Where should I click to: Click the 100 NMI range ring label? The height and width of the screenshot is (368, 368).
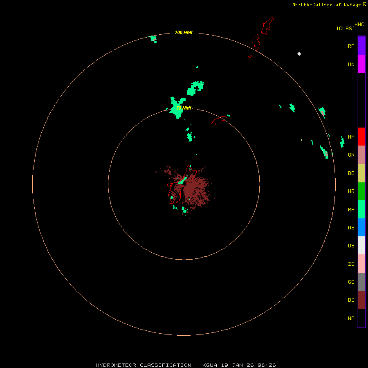[x=184, y=32]
